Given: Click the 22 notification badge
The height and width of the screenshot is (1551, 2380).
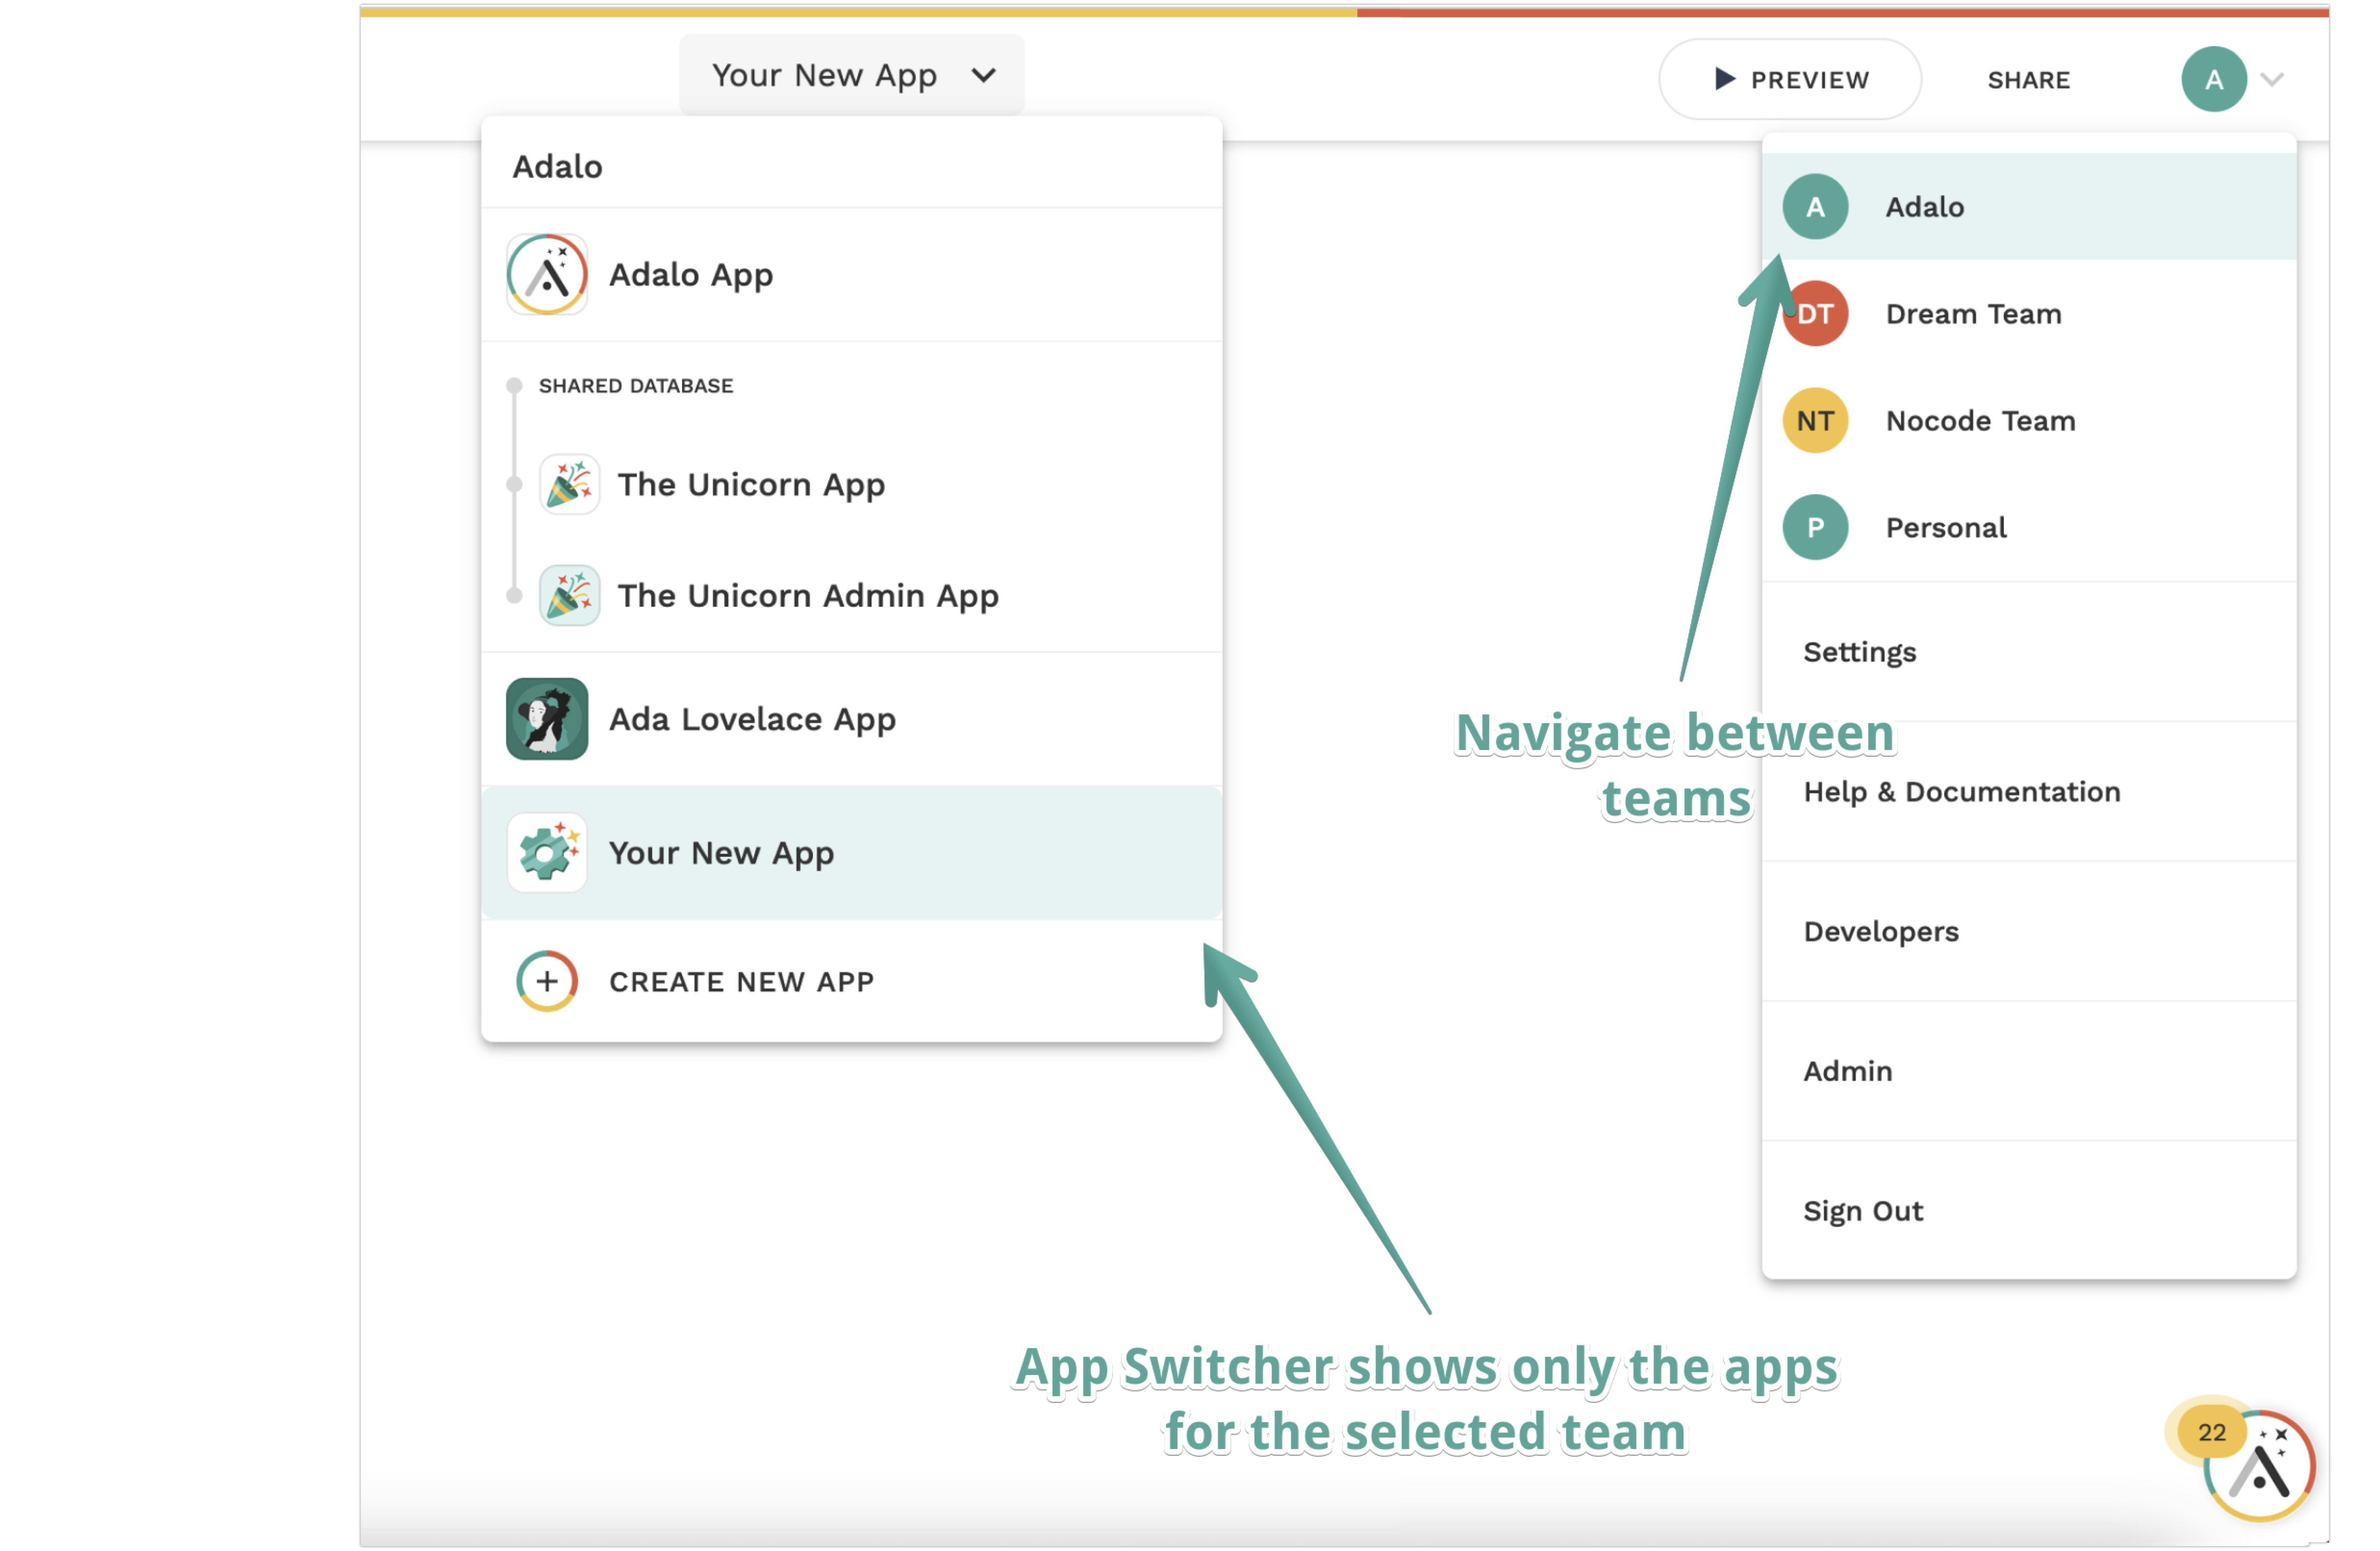Looking at the screenshot, I should pos(2211,1433).
